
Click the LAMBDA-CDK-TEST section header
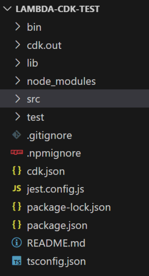click(57, 9)
